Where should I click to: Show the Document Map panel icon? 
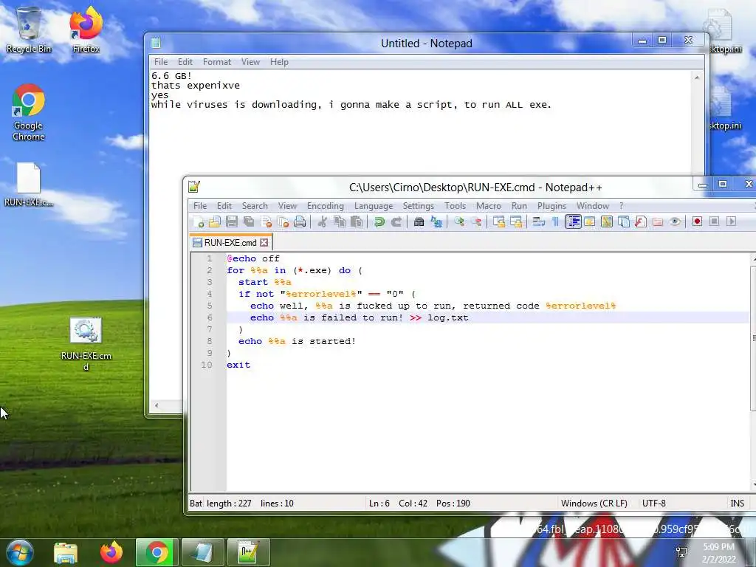pyautogui.click(x=607, y=221)
